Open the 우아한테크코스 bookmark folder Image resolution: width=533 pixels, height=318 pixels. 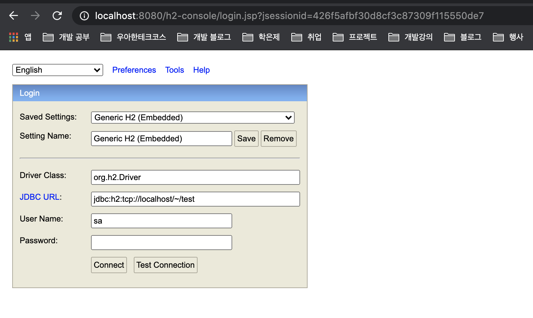tap(133, 37)
